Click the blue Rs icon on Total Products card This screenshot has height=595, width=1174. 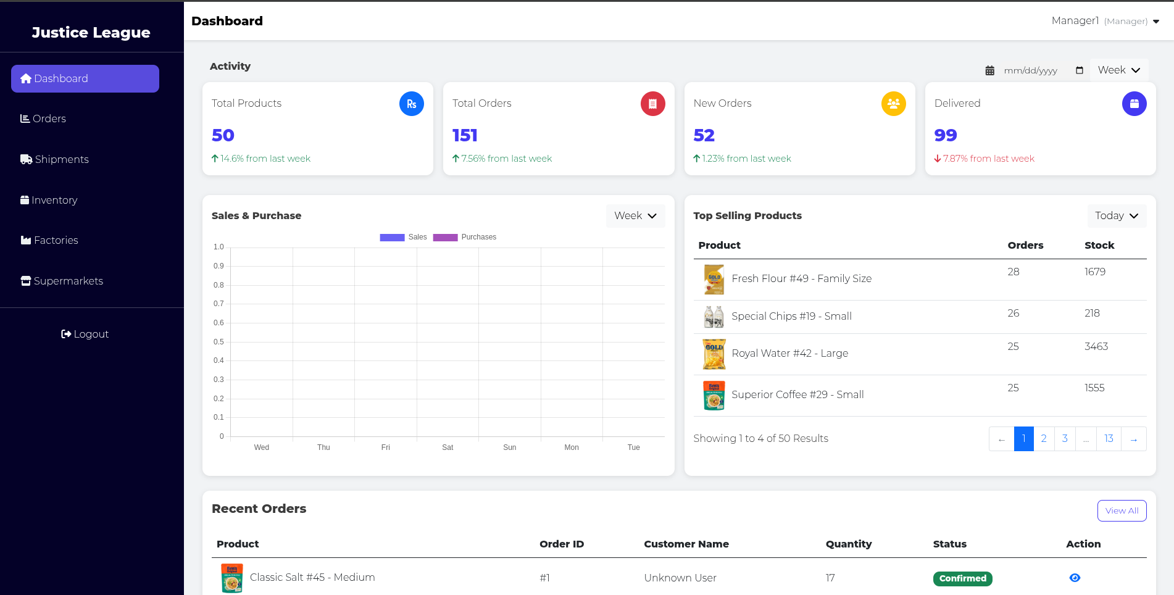click(412, 104)
